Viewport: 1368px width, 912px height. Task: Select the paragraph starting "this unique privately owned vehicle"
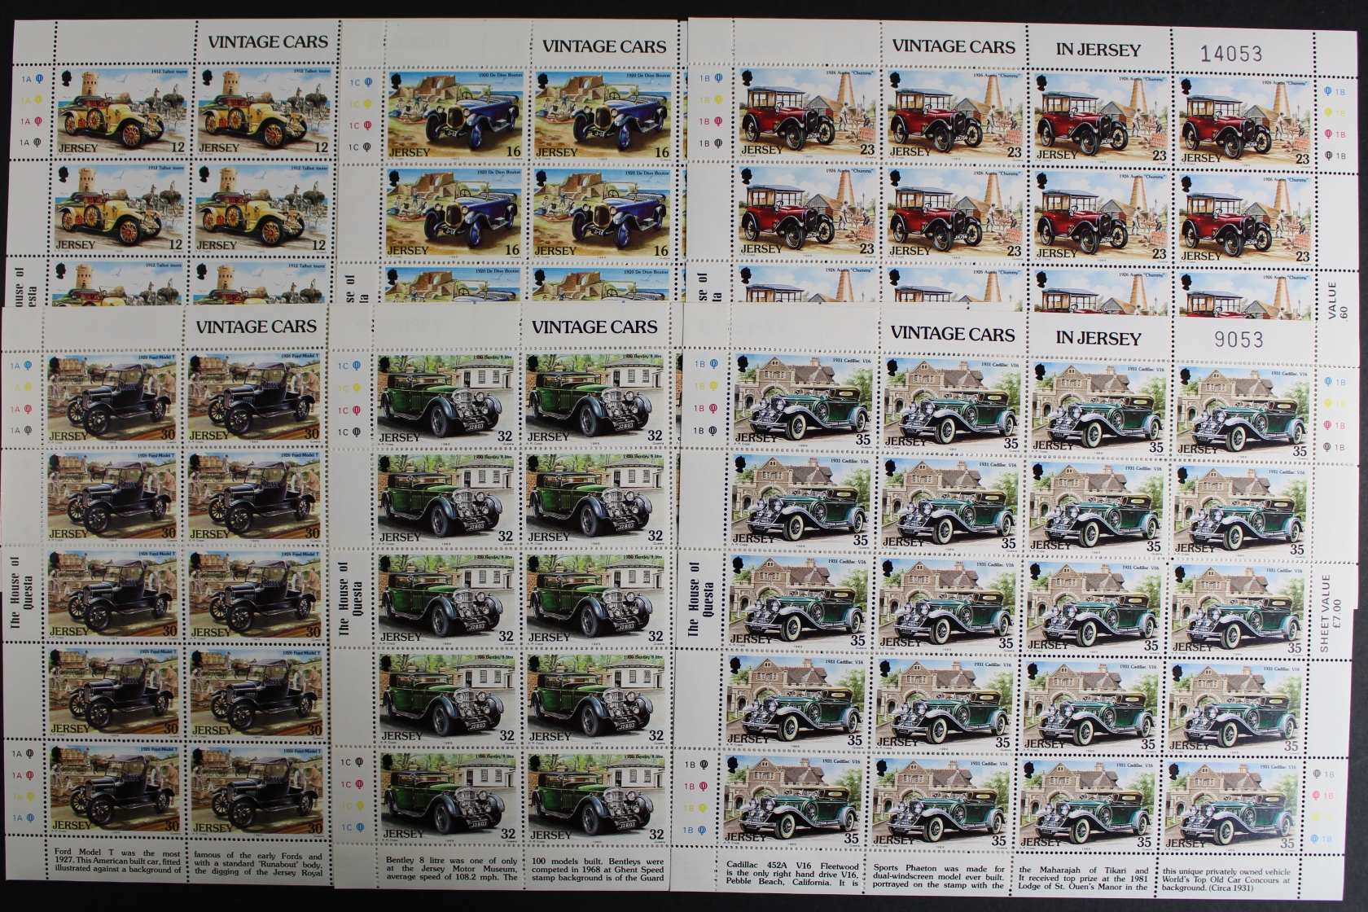[1228, 880]
